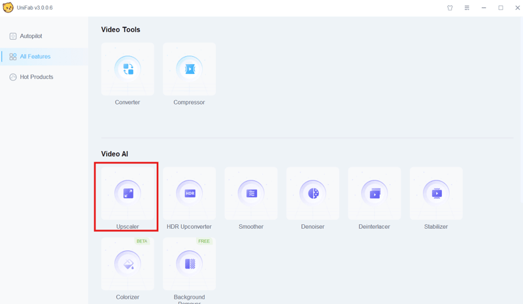Select All Features in sidebar
523x304 pixels.
tap(35, 57)
